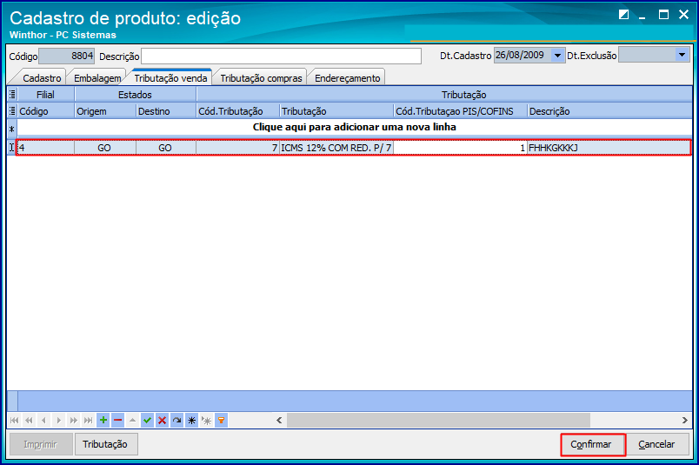The width and height of the screenshot is (699, 465).
Task: Click the Tributação column header
Action: pyautogui.click(x=336, y=111)
